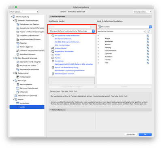This screenshot has height=148, width=162.
Task: Collapse the Weitere Optionen section
Action: click(50, 110)
